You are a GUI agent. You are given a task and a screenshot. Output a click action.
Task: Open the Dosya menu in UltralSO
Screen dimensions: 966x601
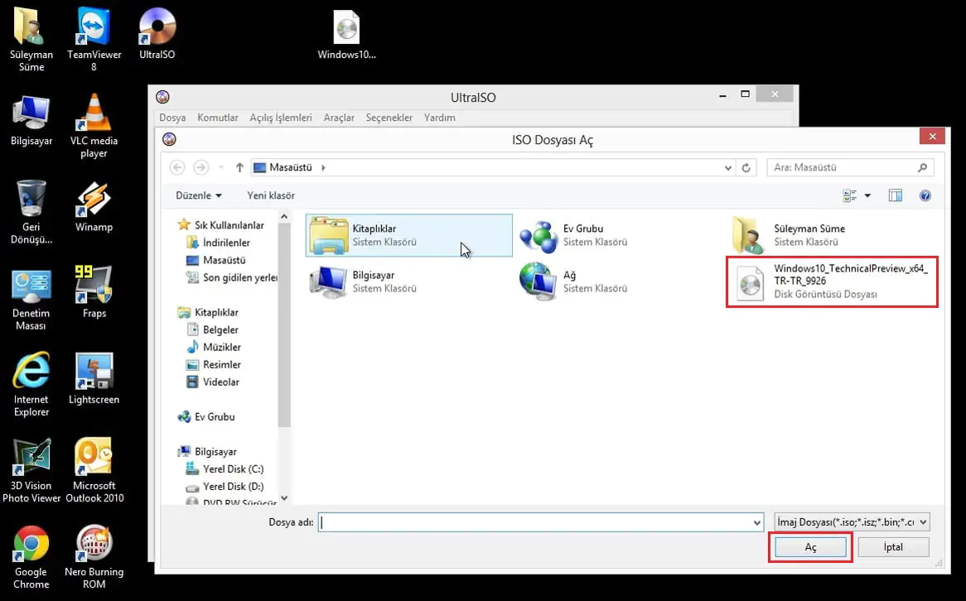pos(172,117)
